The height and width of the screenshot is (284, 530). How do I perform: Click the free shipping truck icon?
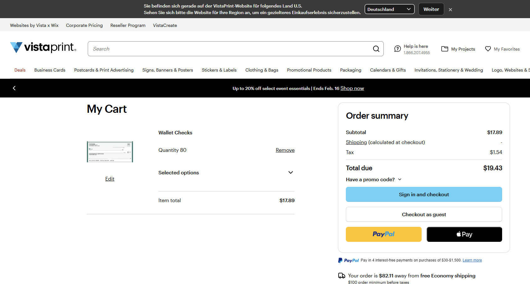342,276
